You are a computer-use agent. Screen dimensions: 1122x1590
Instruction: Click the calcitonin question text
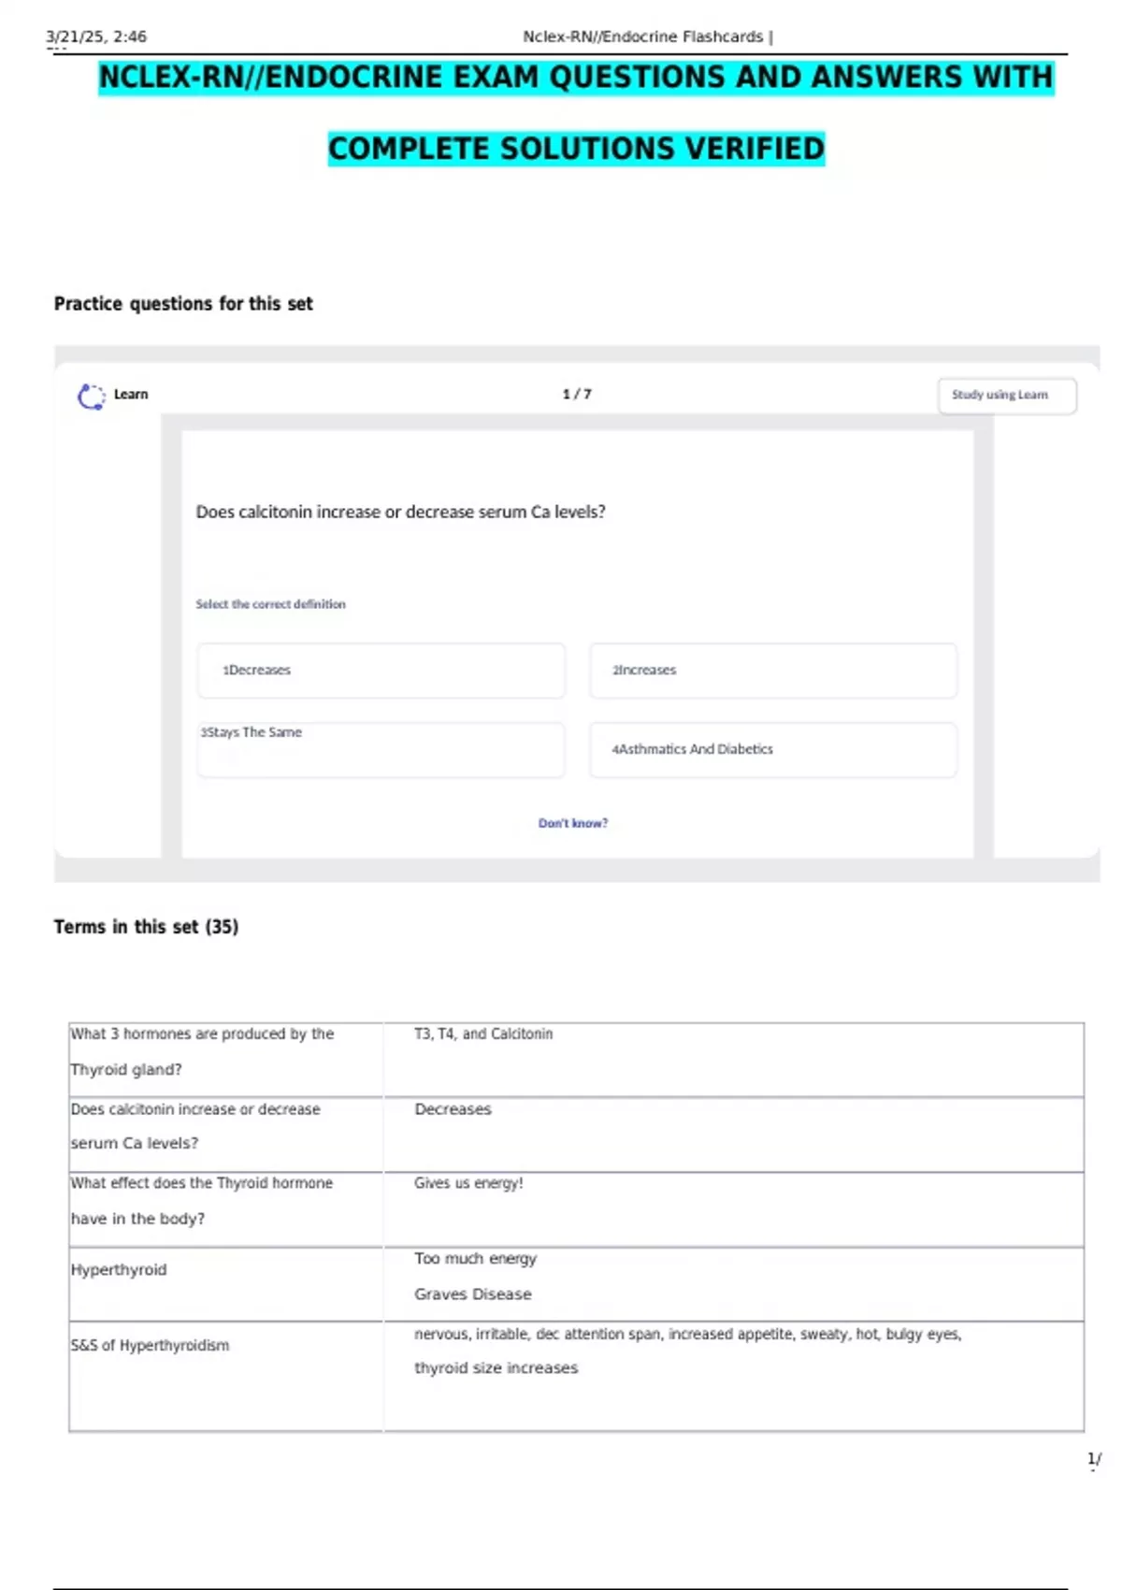pyautogui.click(x=400, y=513)
